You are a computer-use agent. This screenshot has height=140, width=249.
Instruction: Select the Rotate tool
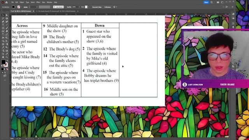pyautogui.click(x=3, y=35)
